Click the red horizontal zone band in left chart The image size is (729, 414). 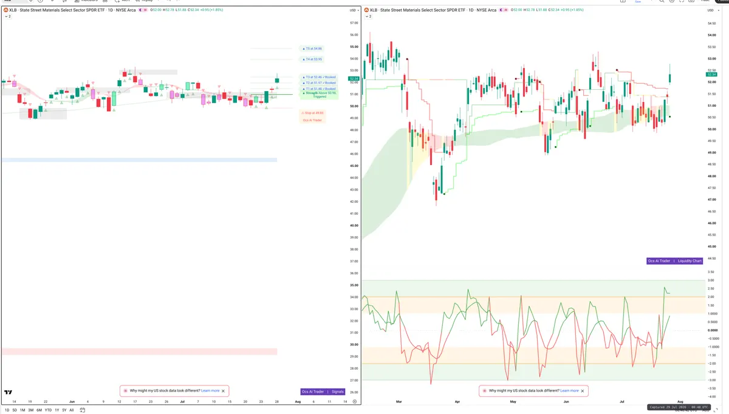click(139, 351)
